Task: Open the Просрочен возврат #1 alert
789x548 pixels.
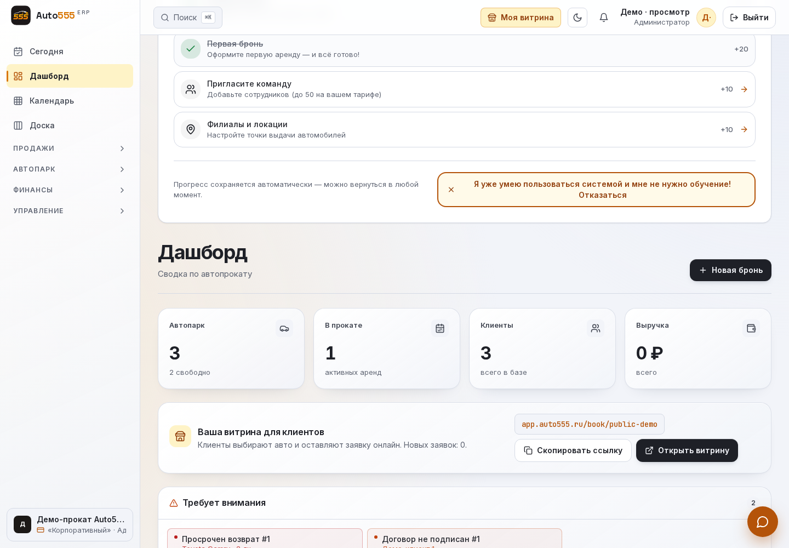Action: [265, 539]
